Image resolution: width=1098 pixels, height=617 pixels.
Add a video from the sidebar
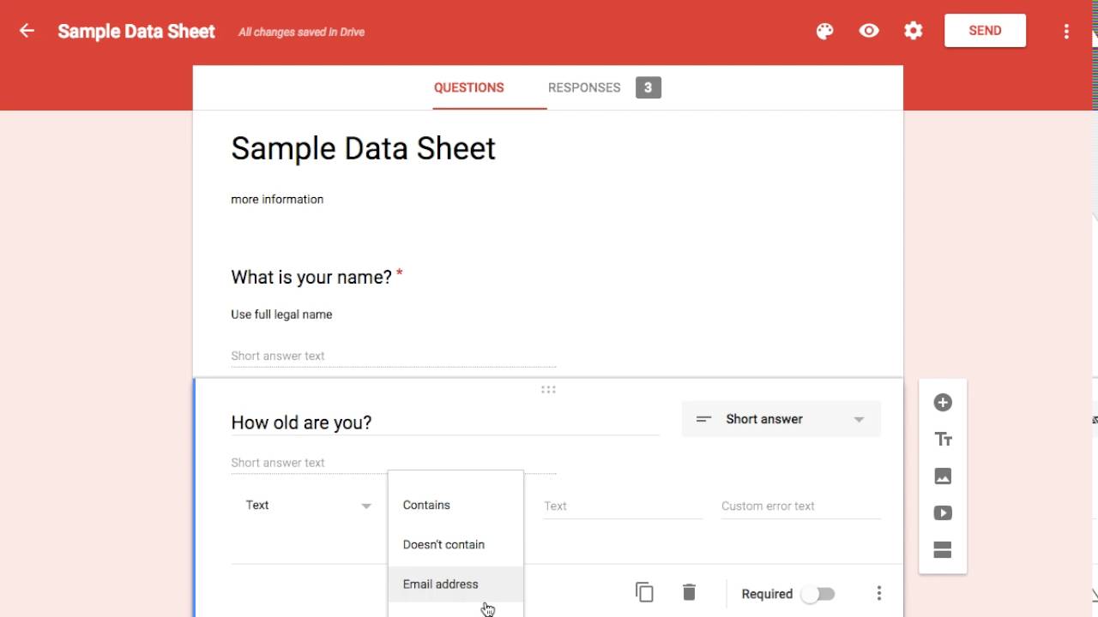(x=943, y=513)
